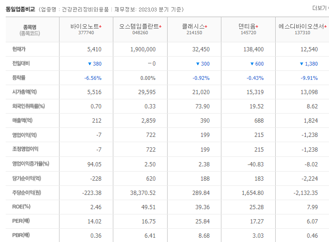Screen dimensions: 329x242
Task: Click PBR value 6.41
Action: point(150,235)
